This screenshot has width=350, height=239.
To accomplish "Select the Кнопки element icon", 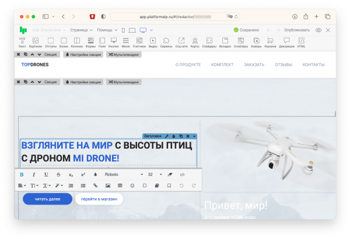I will pyautogui.click(x=113, y=42).
